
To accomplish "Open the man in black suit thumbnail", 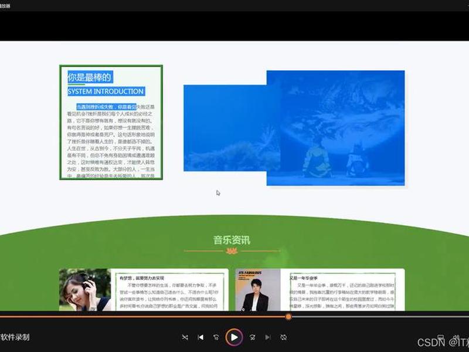I will click(258, 290).
